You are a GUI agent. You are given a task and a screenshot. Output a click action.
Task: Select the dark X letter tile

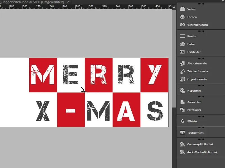pos(43,111)
